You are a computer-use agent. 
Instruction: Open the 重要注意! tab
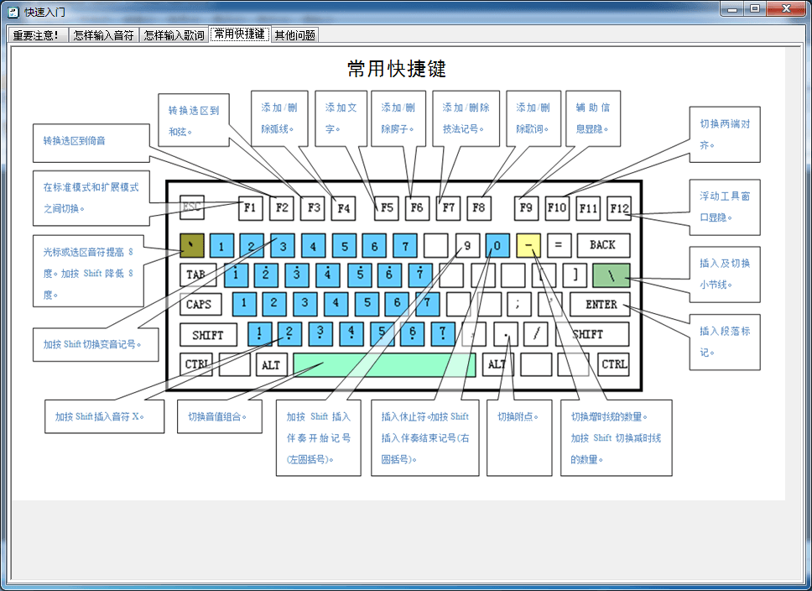(36, 35)
